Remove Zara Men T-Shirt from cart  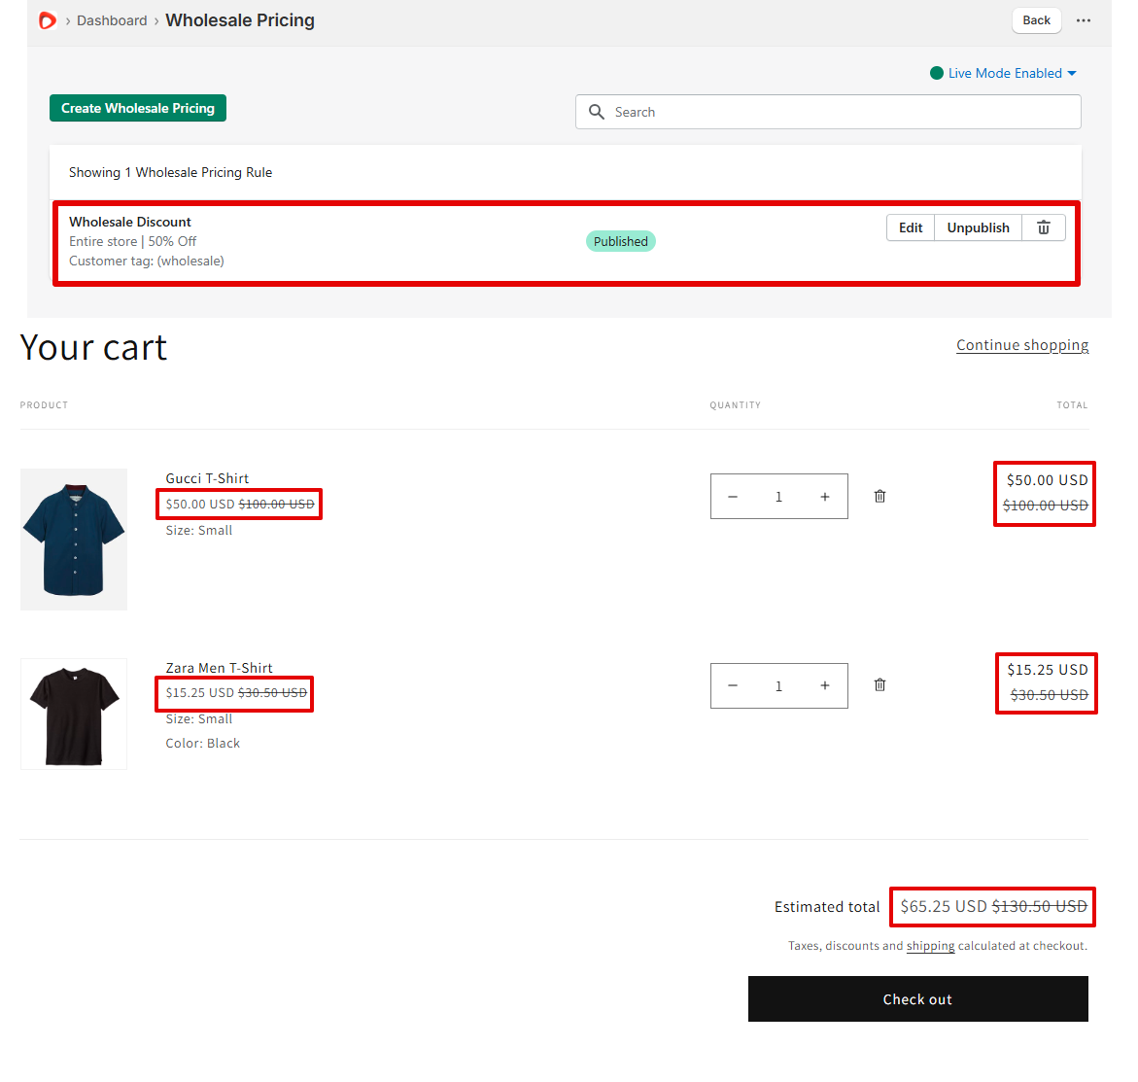click(879, 685)
